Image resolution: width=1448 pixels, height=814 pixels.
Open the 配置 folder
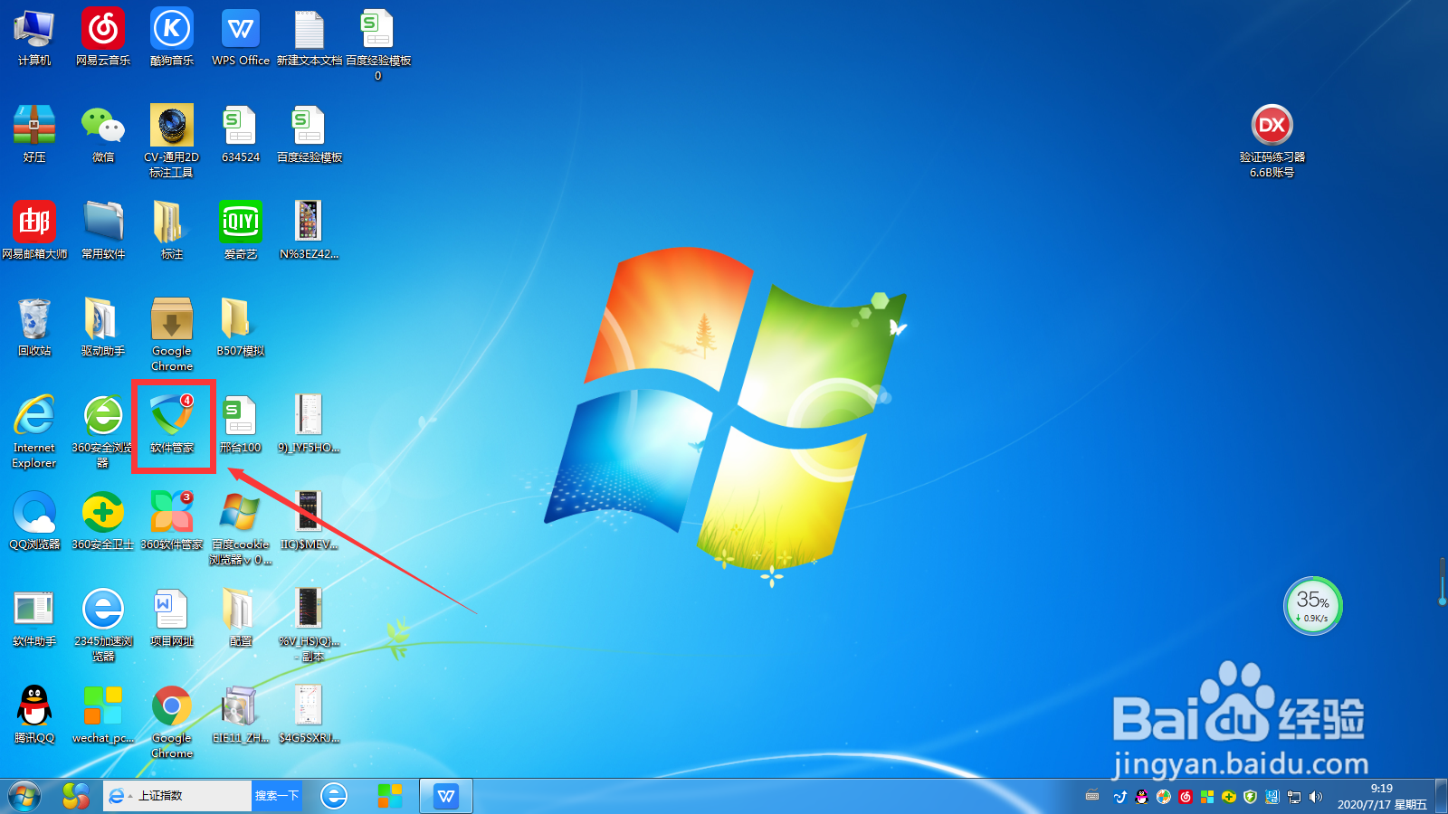241,619
